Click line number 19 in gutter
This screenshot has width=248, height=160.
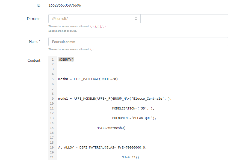click(x=52, y=147)
